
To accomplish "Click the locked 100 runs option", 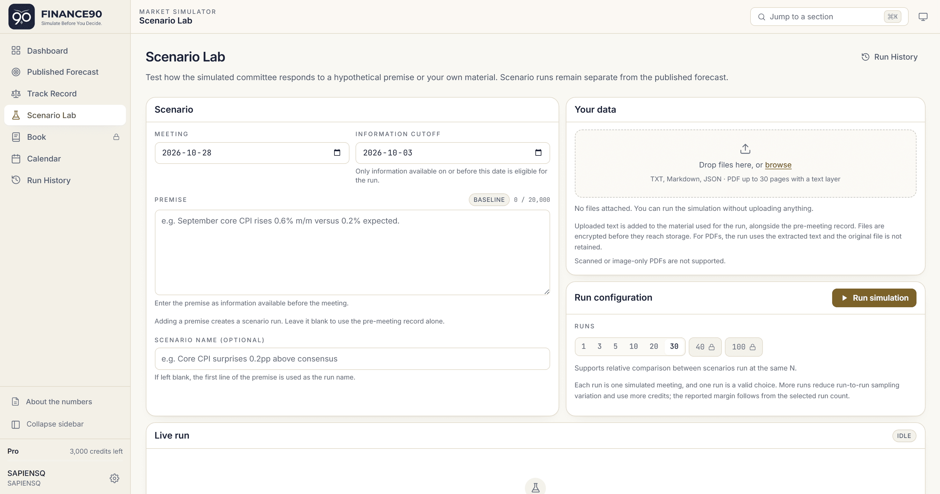I will click(744, 347).
